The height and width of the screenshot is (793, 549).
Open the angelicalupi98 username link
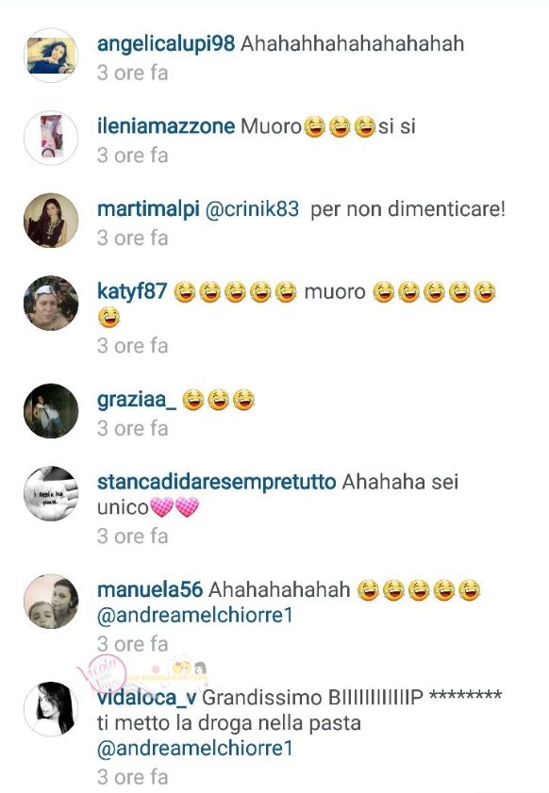pyautogui.click(x=166, y=44)
